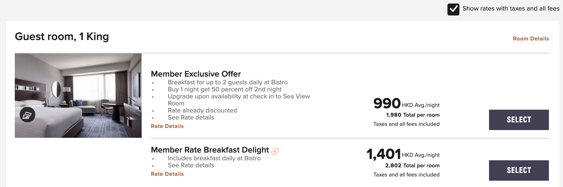This screenshot has width=563, height=187.
Task: Click the 2,802 Total per room text
Action: pos(412,166)
